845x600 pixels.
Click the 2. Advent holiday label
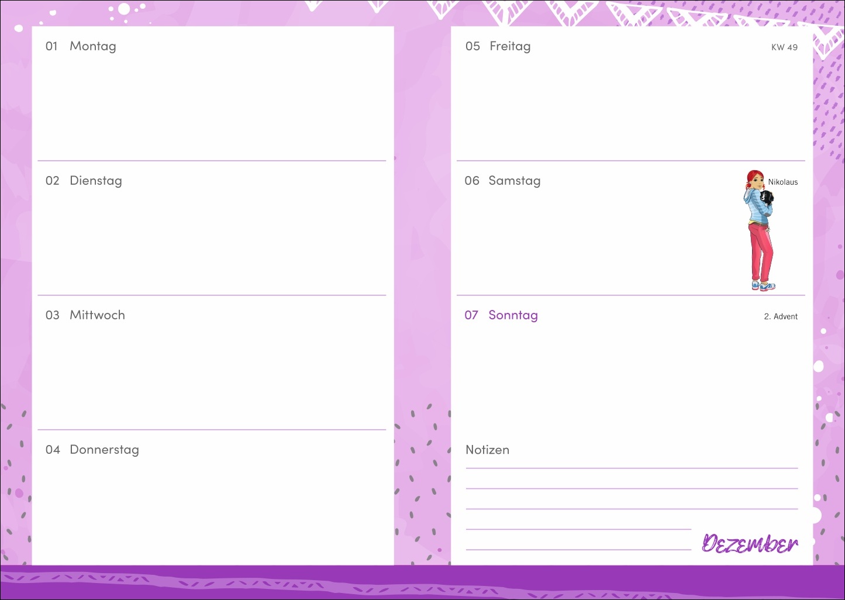coord(781,316)
